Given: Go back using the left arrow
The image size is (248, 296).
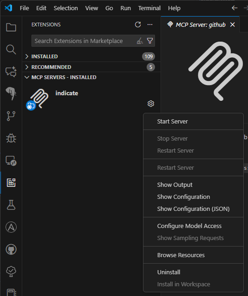Looking at the screenshot, I should [235, 8].
